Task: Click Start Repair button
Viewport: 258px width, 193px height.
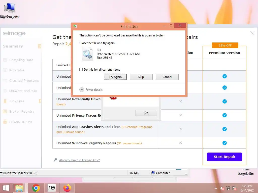Action: pyautogui.click(x=224, y=157)
